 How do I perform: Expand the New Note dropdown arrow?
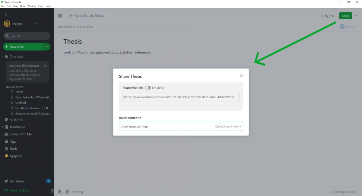click(x=46, y=47)
